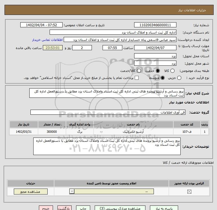The image size is (217, 210).
Task: Click the ایجاد کننده درخواست field
Action: (120, 39)
